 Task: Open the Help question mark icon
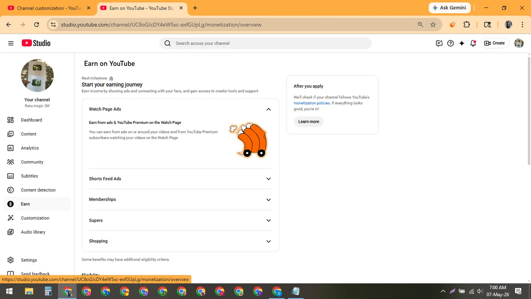coord(450,43)
